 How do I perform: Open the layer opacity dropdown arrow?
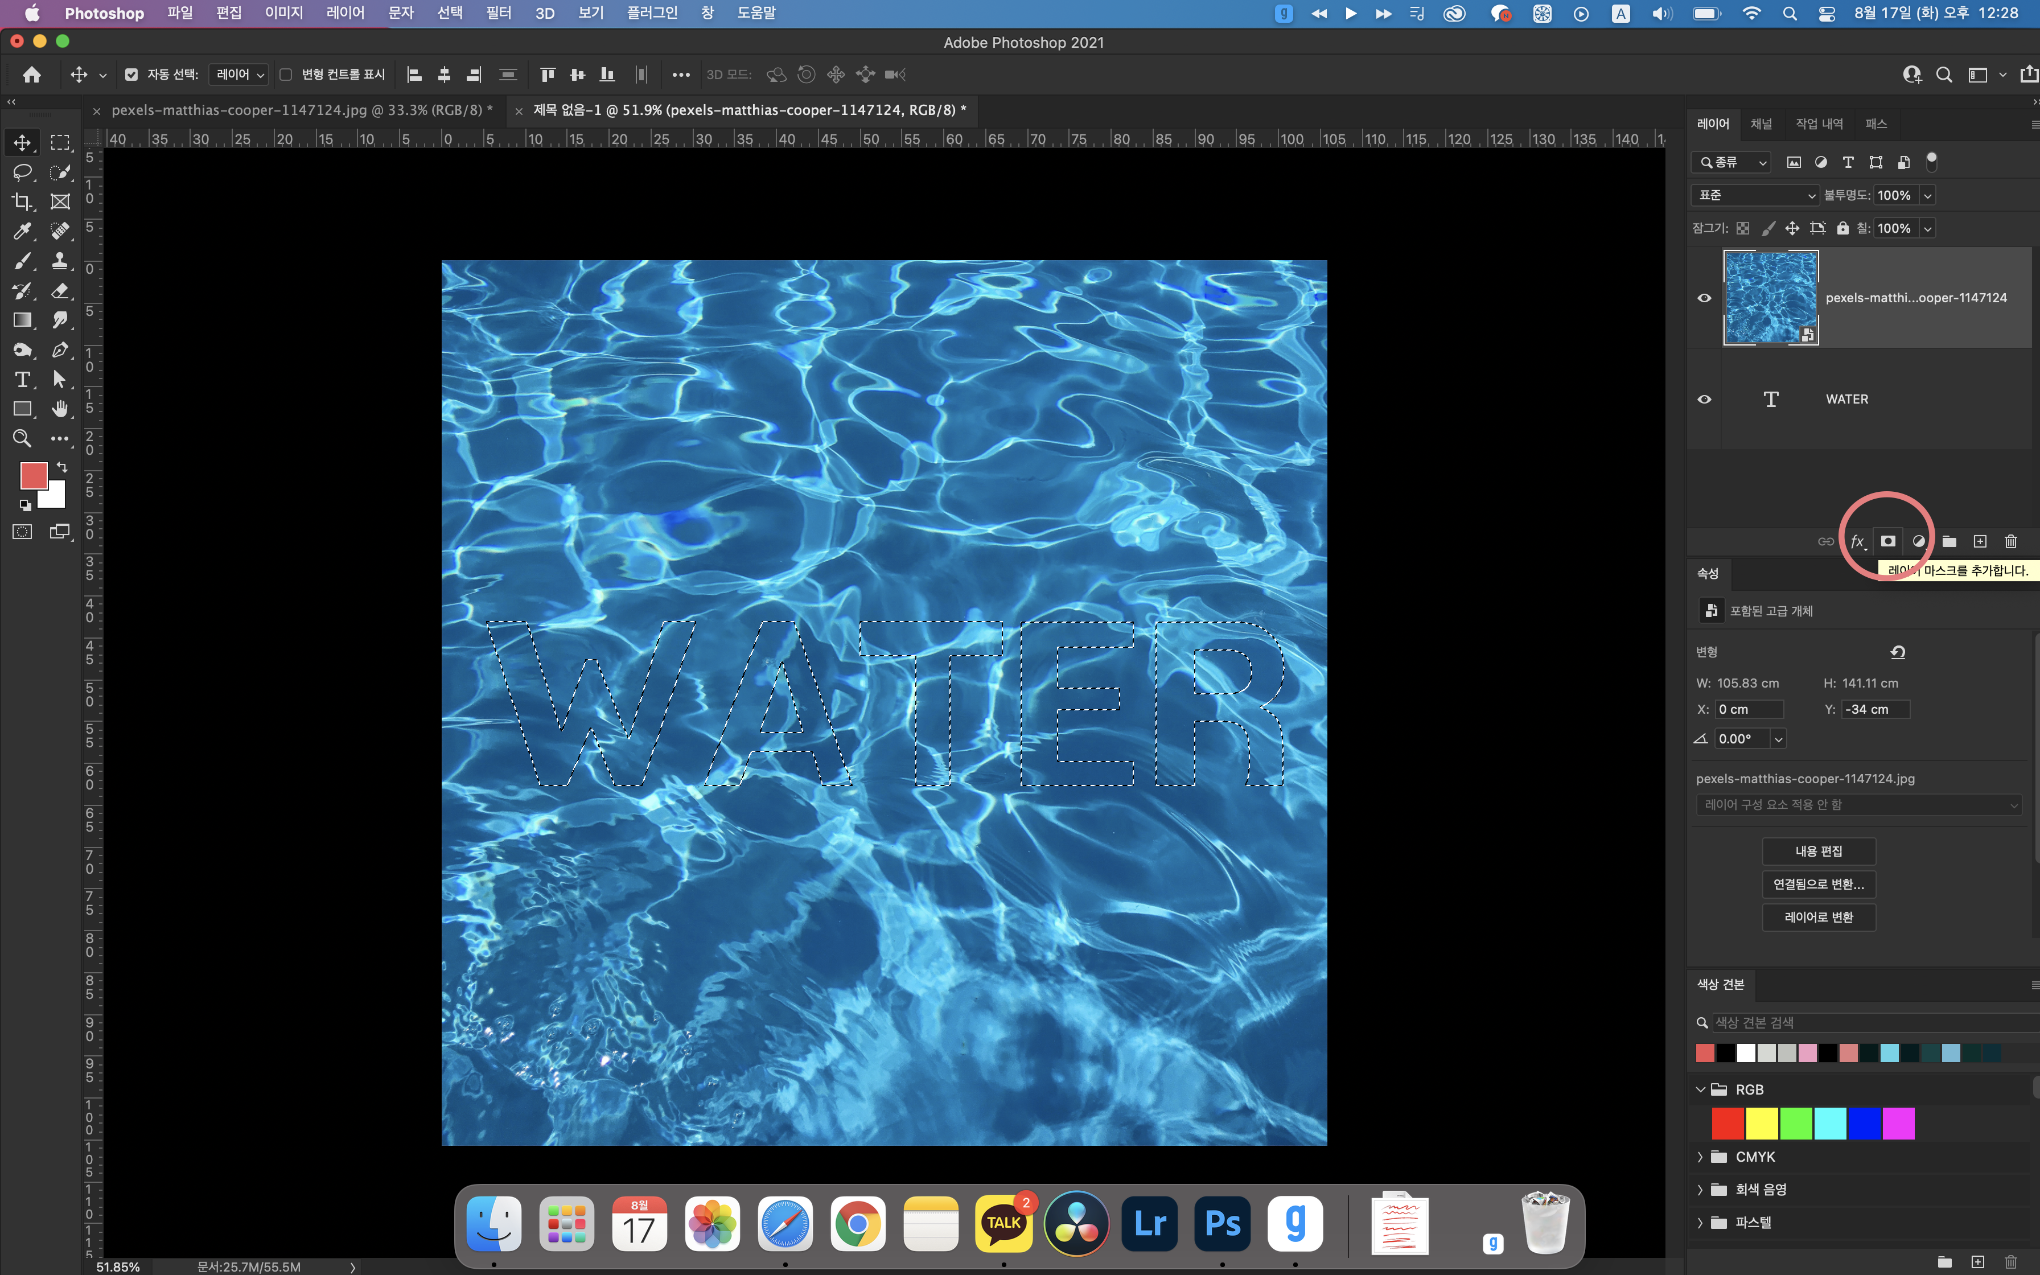(1927, 196)
